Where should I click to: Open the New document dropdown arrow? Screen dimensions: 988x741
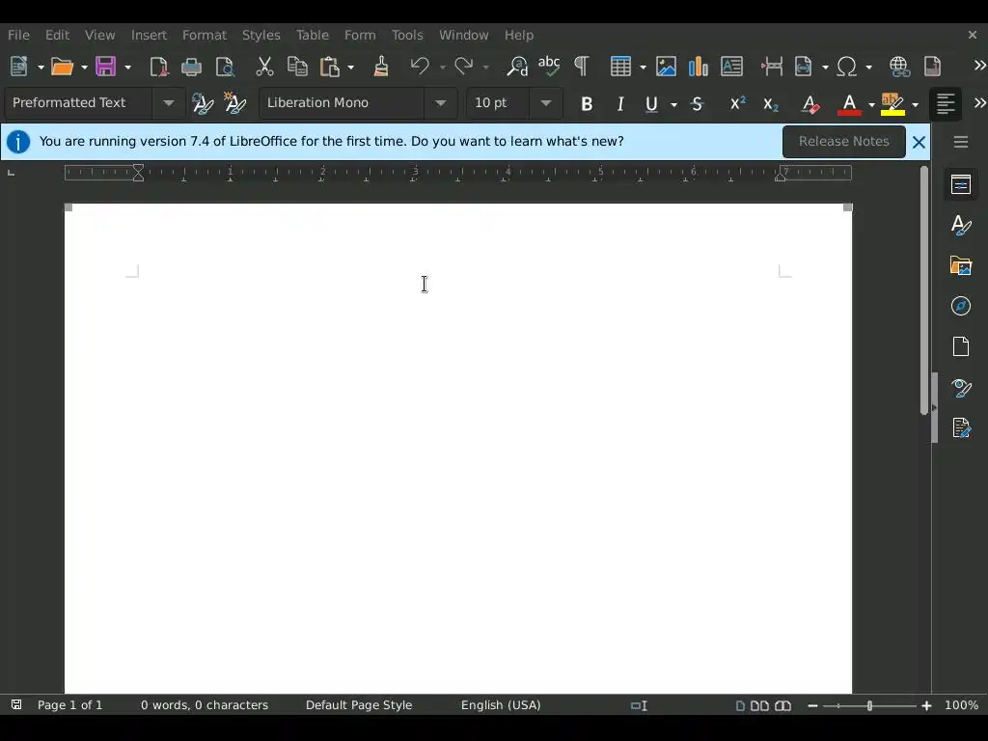click(x=41, y=67)
